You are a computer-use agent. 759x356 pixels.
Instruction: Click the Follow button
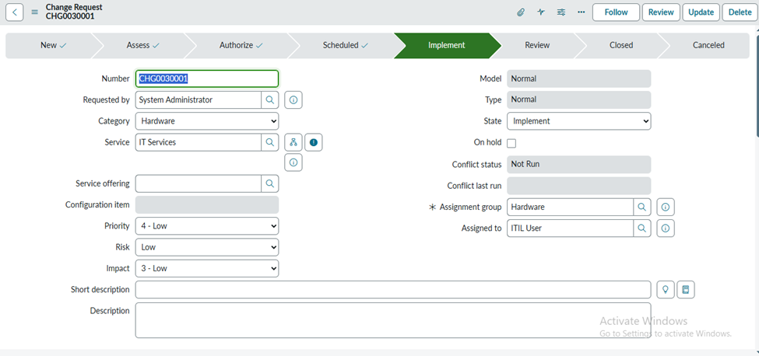point(616,12)
